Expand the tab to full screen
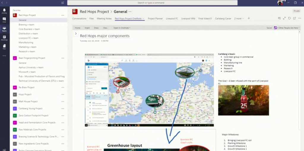304x151 pixels. 284,18
